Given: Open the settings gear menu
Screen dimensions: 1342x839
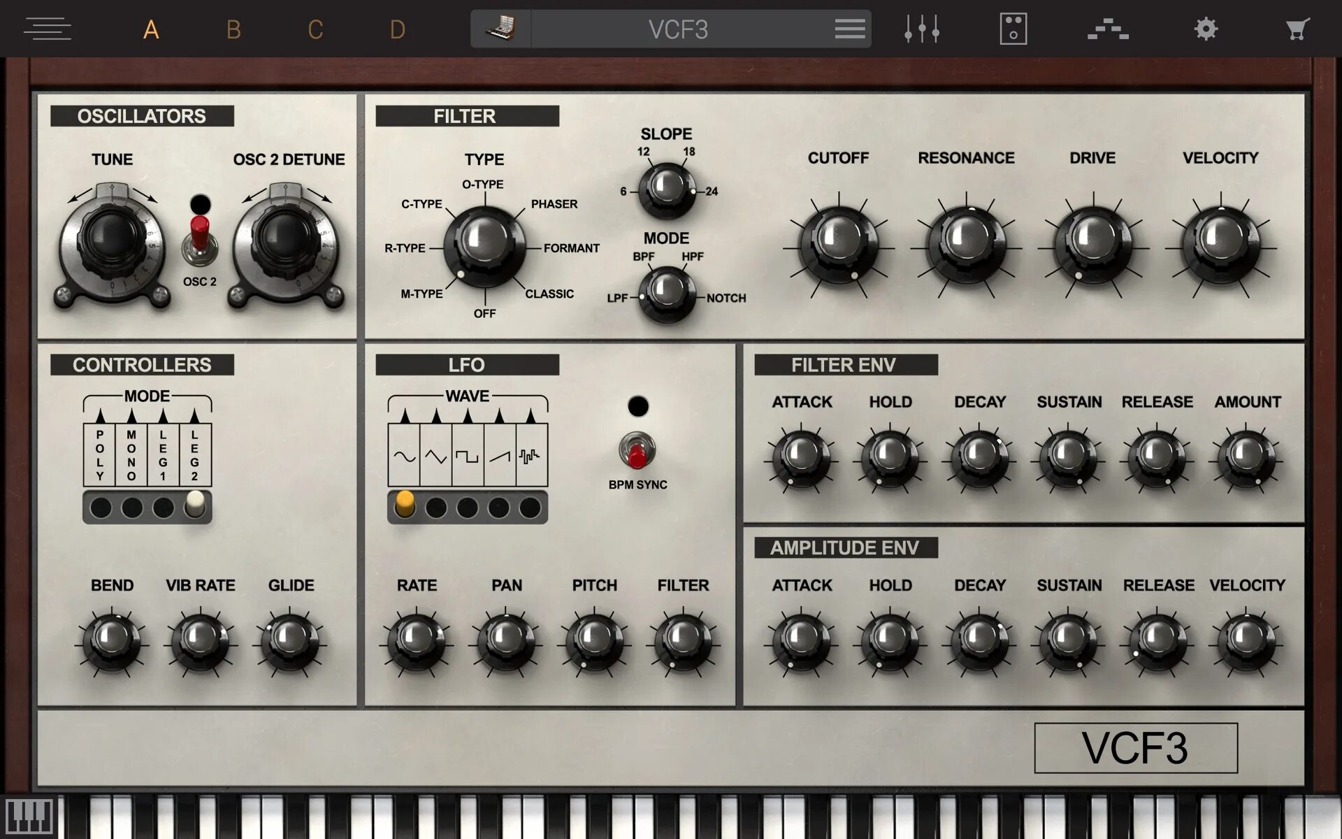Looking at the screenshot, I should click(1205, 28).
